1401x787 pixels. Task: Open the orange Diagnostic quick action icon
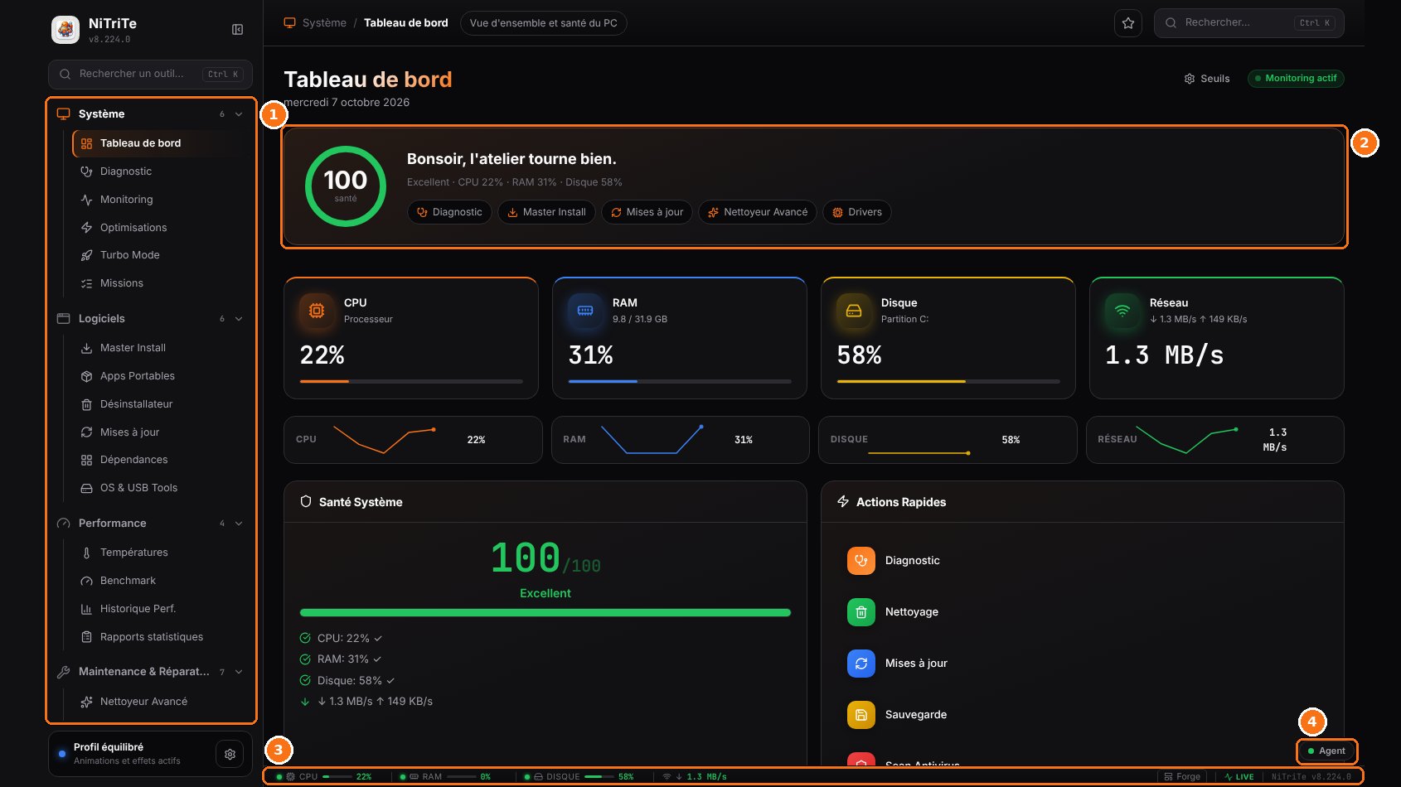860,561
